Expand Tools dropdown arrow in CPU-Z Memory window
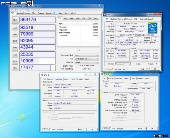Image resolution: width=170 pixels, height=138 pixels. tap(145, 128)
